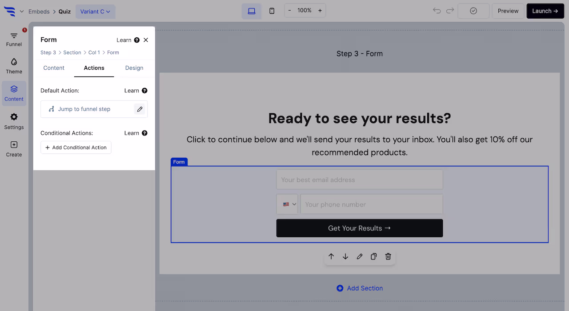Expand the logo dropdown chevron
This screenshot has width=569, height=311.
tap(22, 12)
